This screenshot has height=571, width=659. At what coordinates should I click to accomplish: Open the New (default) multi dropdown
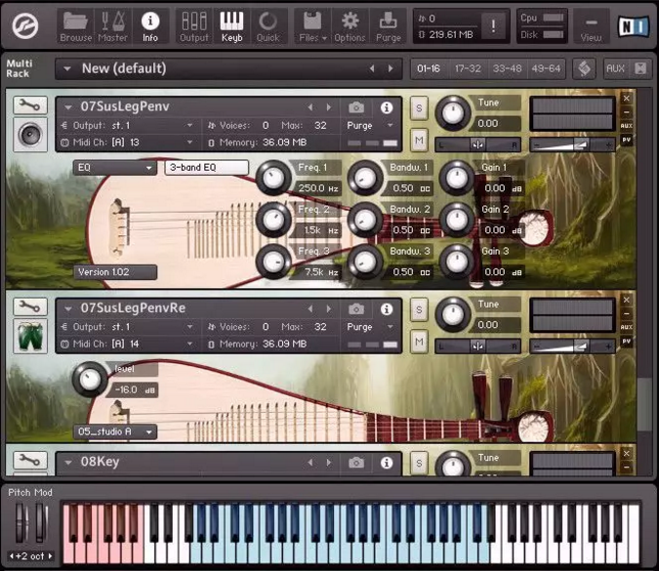pos(67,68)
